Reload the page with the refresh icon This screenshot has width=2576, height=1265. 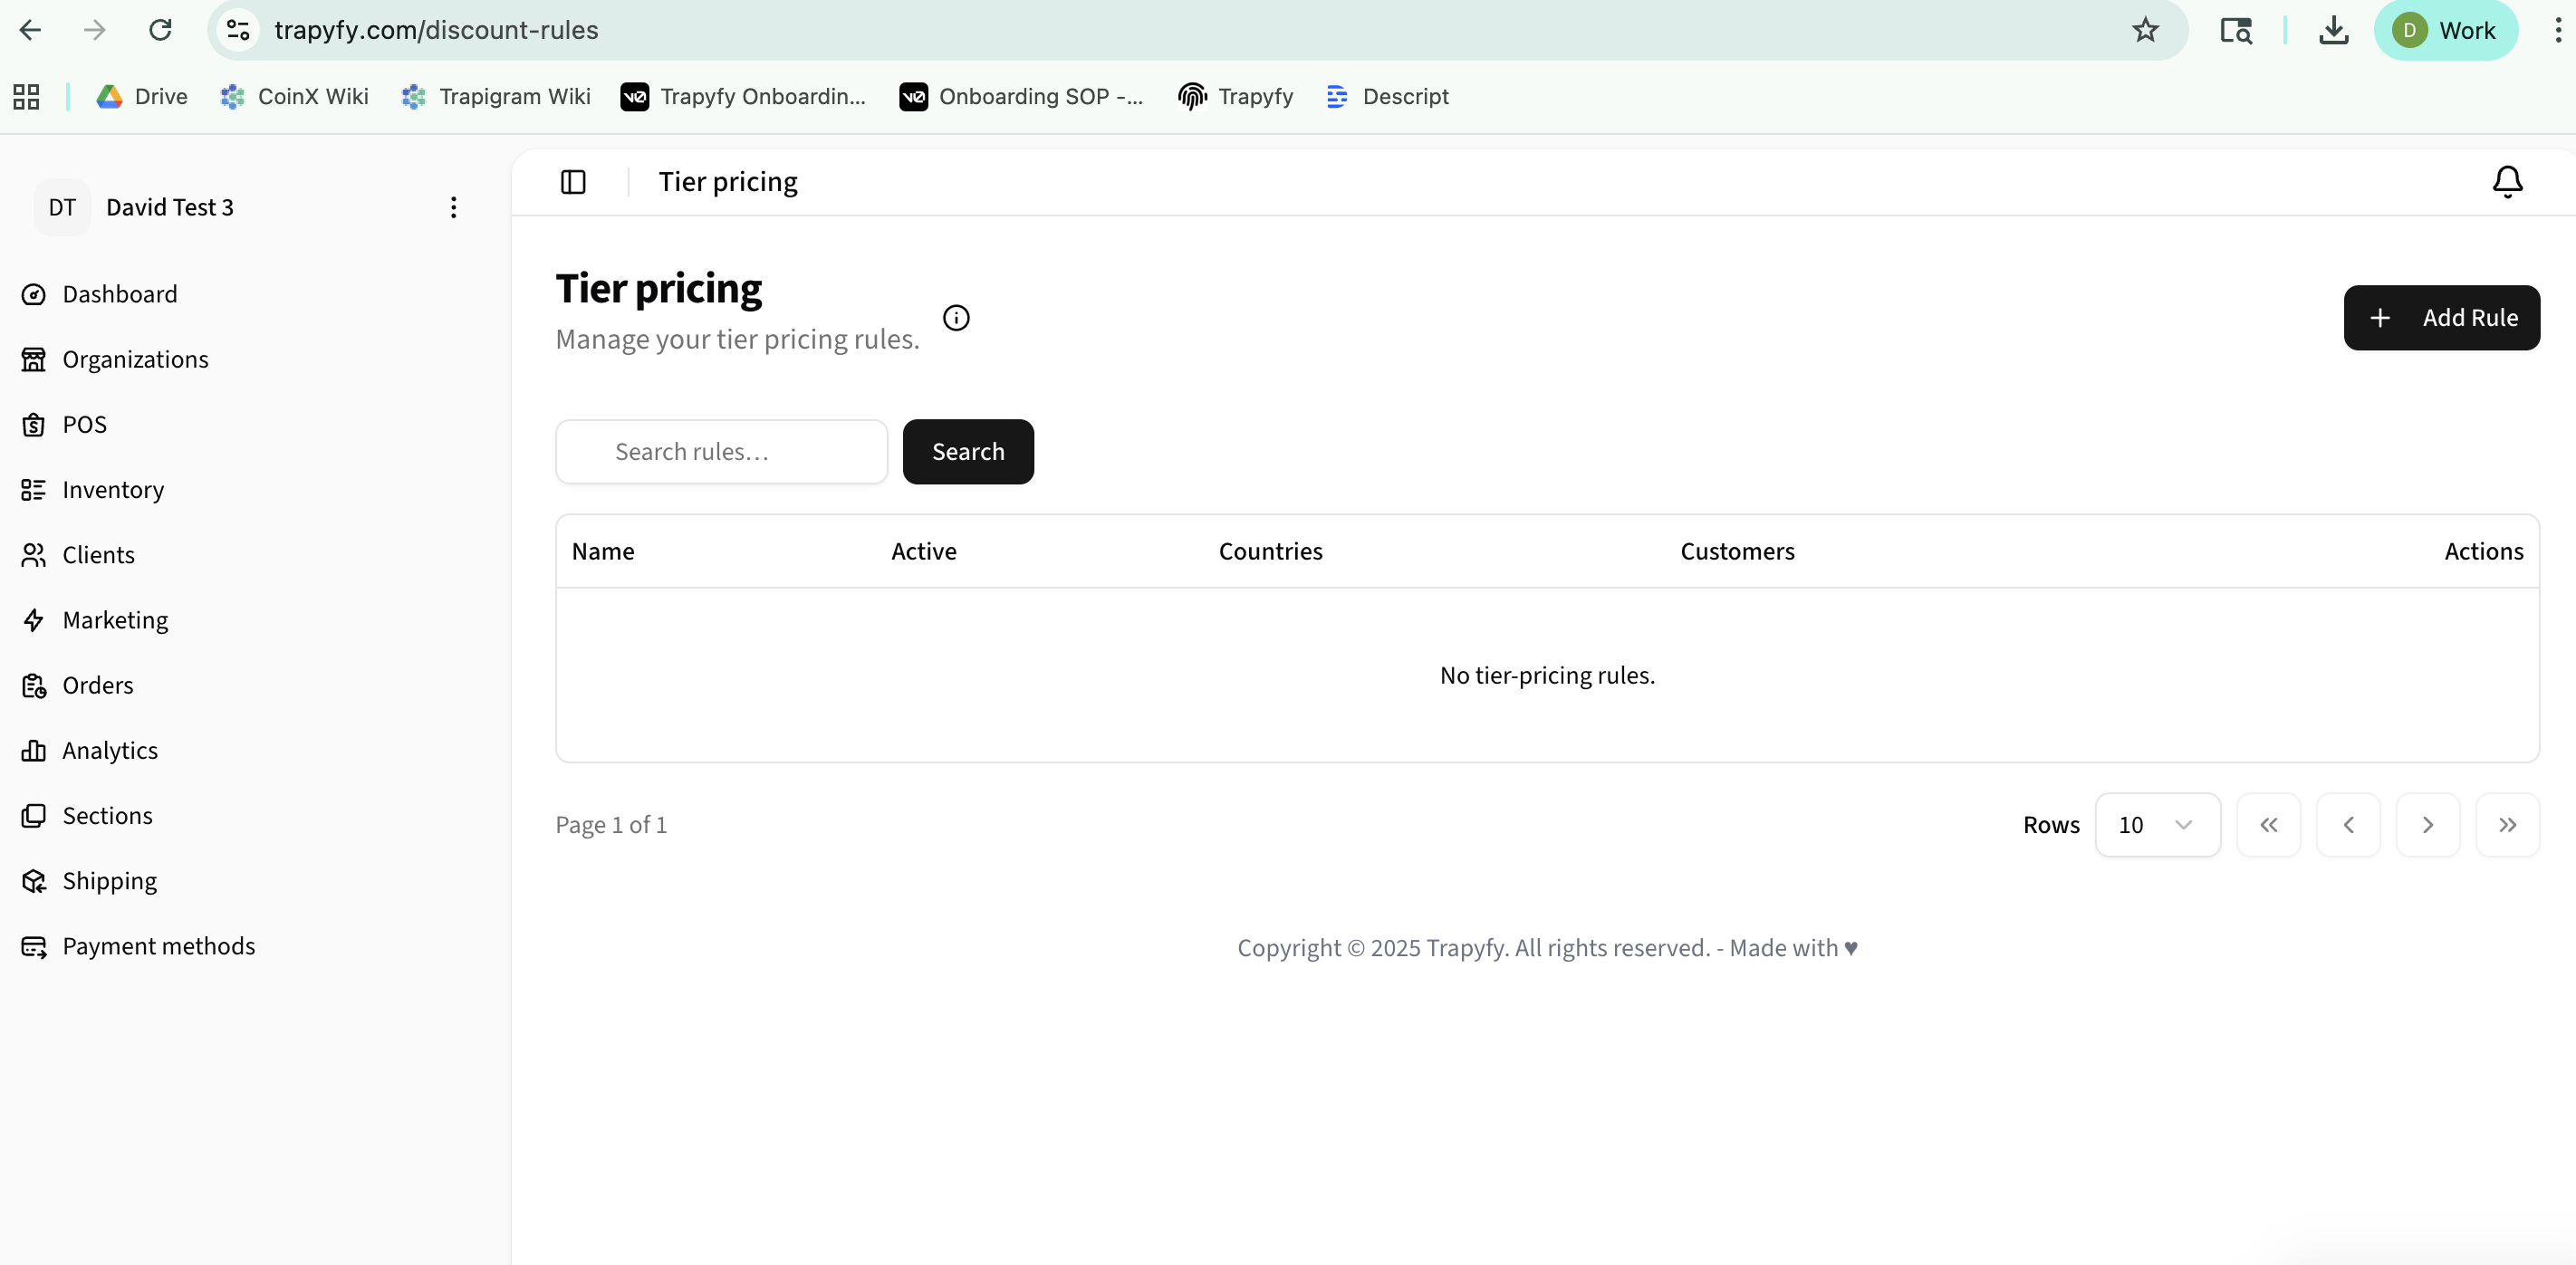[x=160, y=30]
